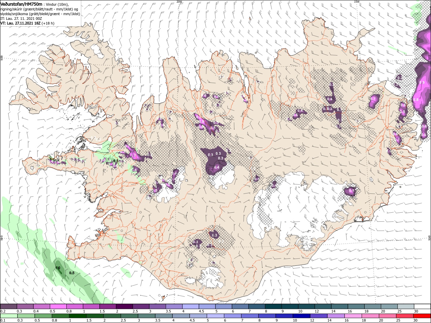Click the 20W longitude label at top edge

(179, 2)
